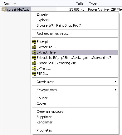The width and height of the screenshot is (122, 135).
Task: Select E-Mail It... menu entry
Action: click(x=75, y=68)
